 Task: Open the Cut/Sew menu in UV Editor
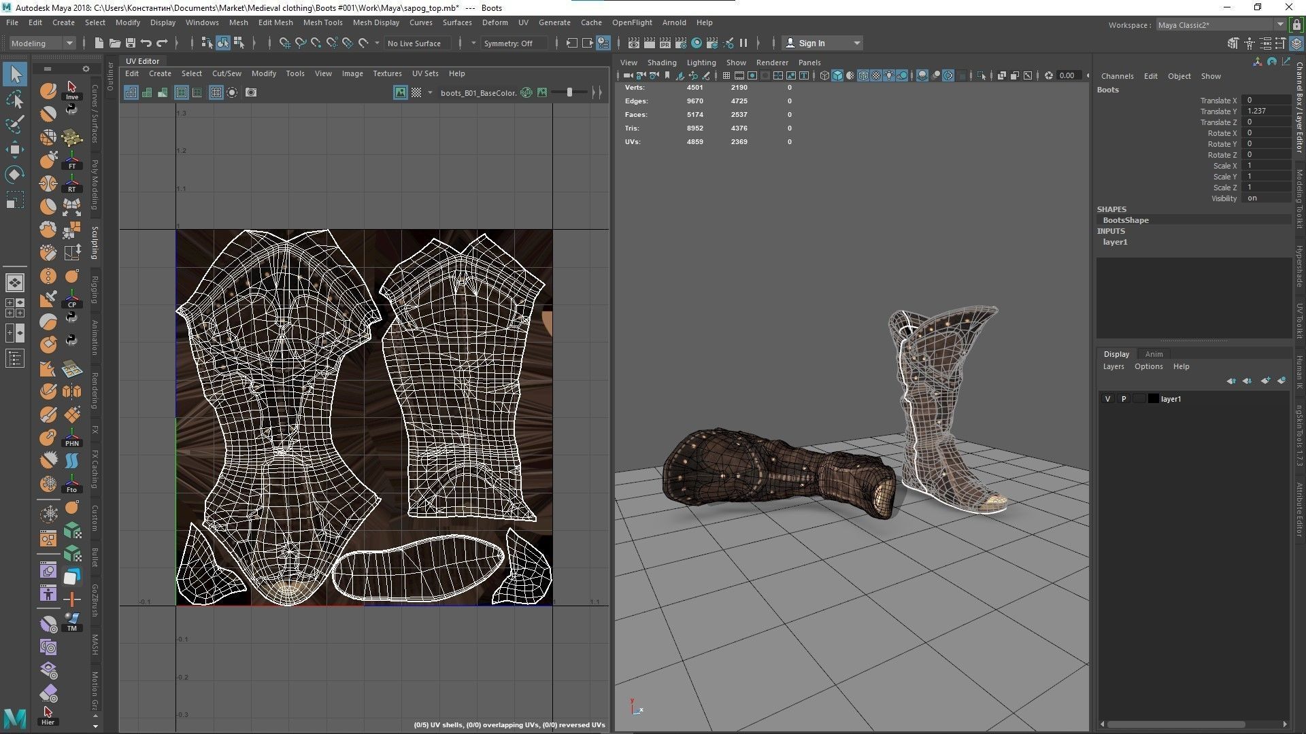point(227,73)
